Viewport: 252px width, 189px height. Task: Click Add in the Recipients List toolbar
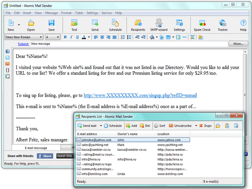[132, 126]
